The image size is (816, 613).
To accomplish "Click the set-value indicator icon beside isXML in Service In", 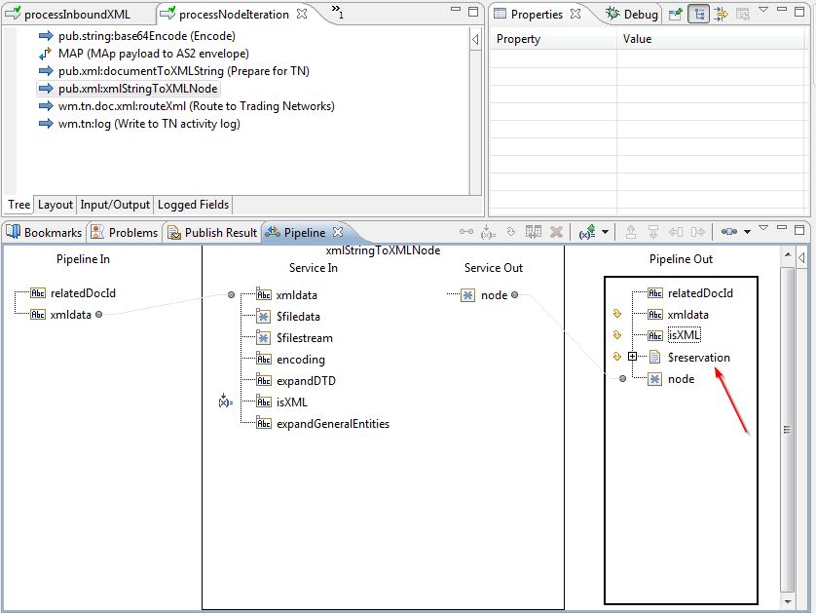I will point(225,401).
